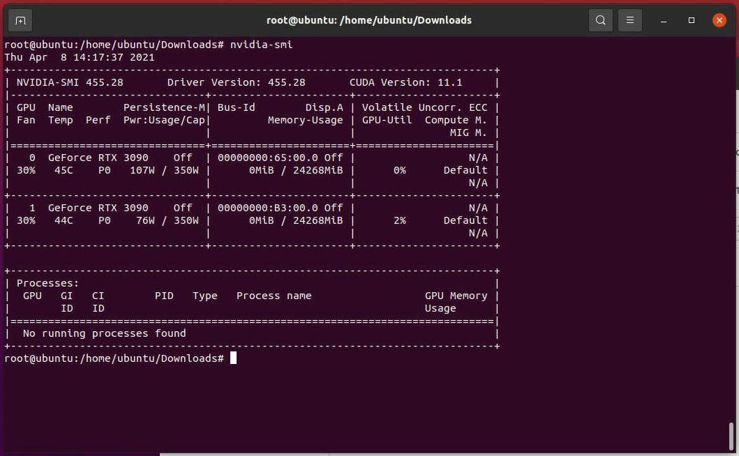739x456 pixels.
Task: Click the window title 'root@ubuntu: /home/ubuntu/Downloads'
Action: click(369, 20)
